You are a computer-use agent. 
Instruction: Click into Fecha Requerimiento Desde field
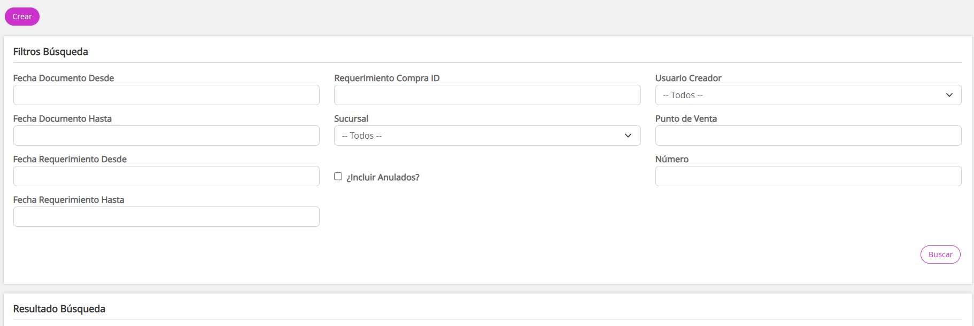pos(166,176)
